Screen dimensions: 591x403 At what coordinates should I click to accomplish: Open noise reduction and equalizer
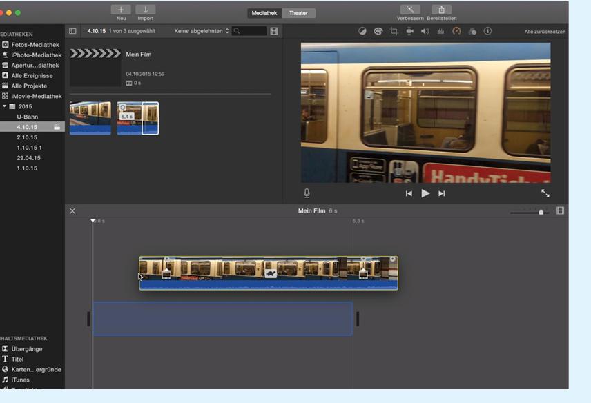440,31
